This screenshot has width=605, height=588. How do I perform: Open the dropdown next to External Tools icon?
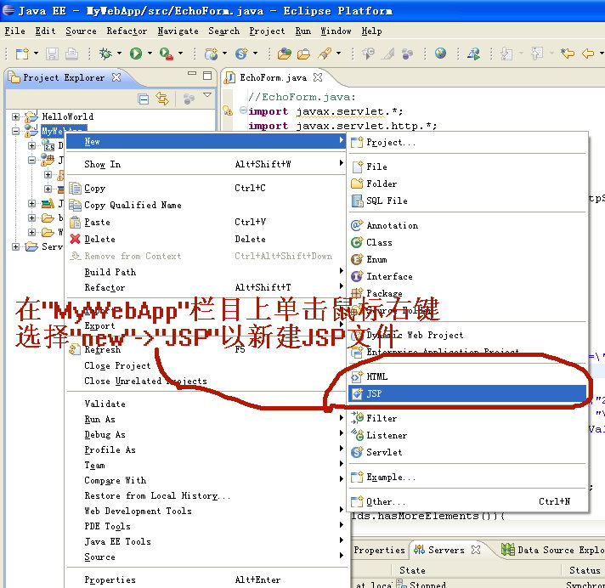(x=180, y=54)
